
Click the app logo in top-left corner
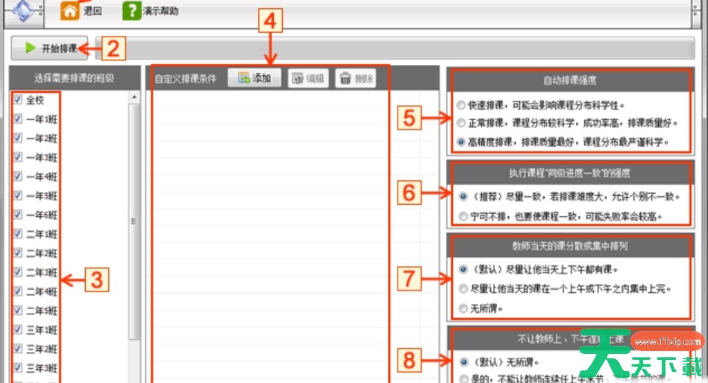coord(24,11)
